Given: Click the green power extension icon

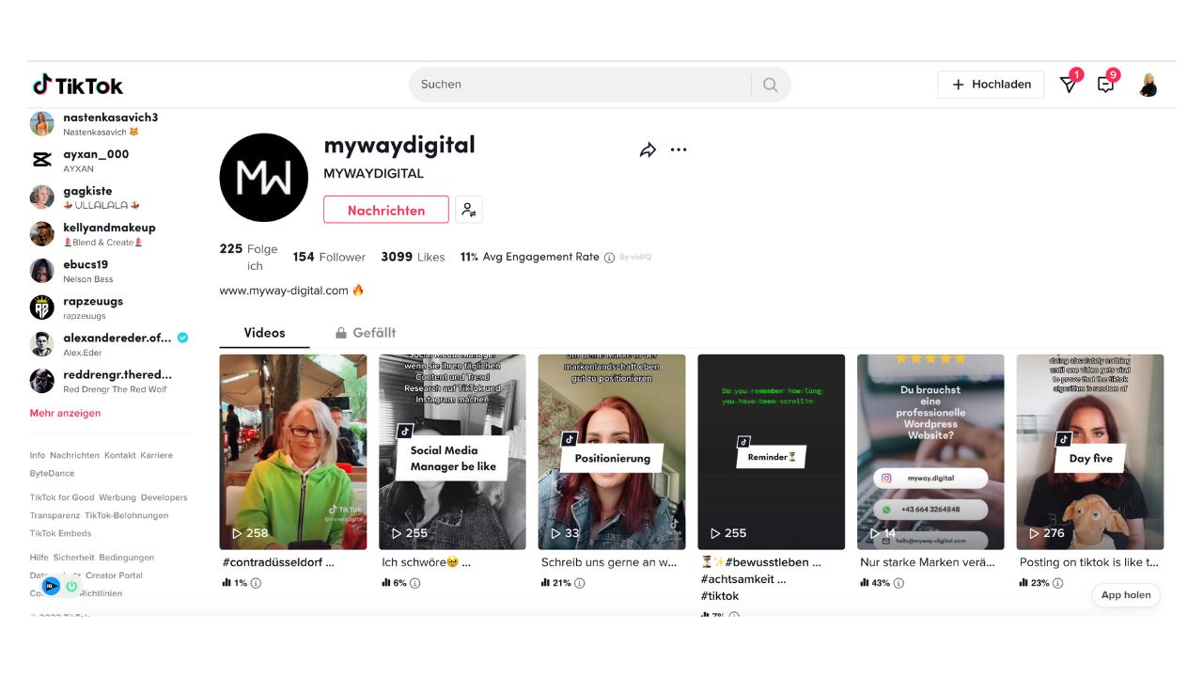Looking at the screenshot, I should [x=71, y=586].
